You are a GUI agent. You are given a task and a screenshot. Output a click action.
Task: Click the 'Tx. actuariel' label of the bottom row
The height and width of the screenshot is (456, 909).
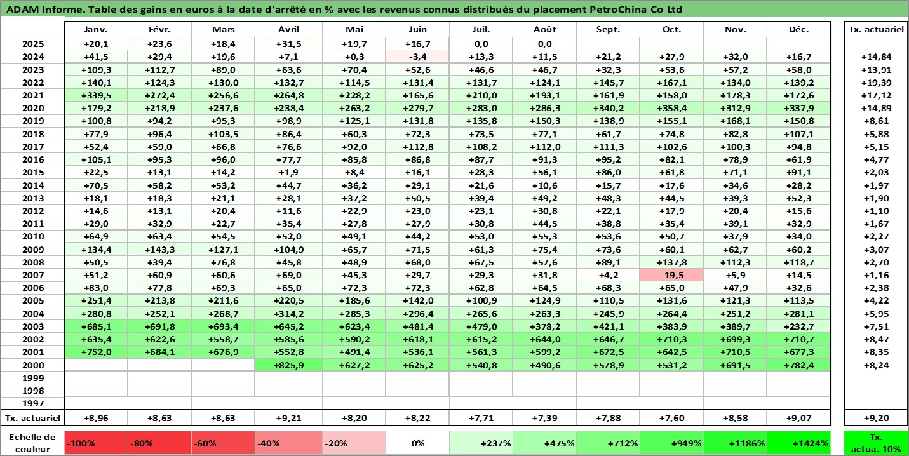32,418
